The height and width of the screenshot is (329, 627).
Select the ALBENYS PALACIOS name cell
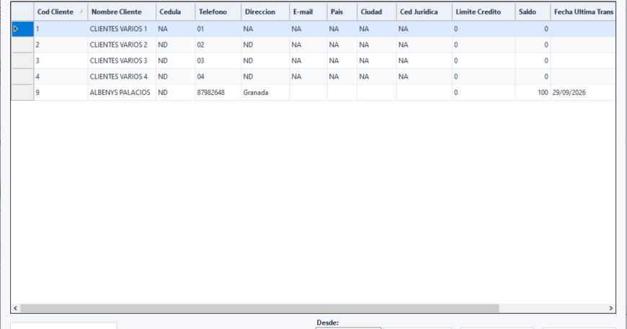point(122,93)
